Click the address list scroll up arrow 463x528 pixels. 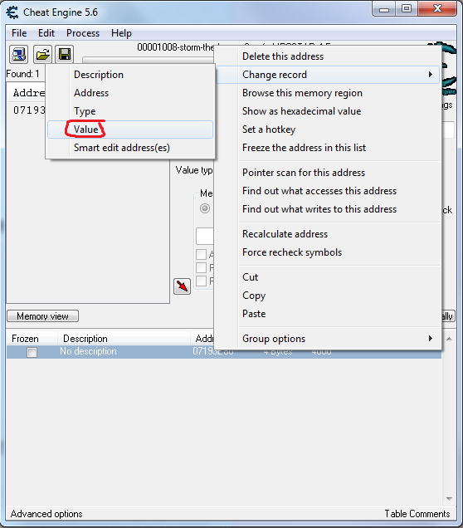pyautogui.click(x=449, y=339)
